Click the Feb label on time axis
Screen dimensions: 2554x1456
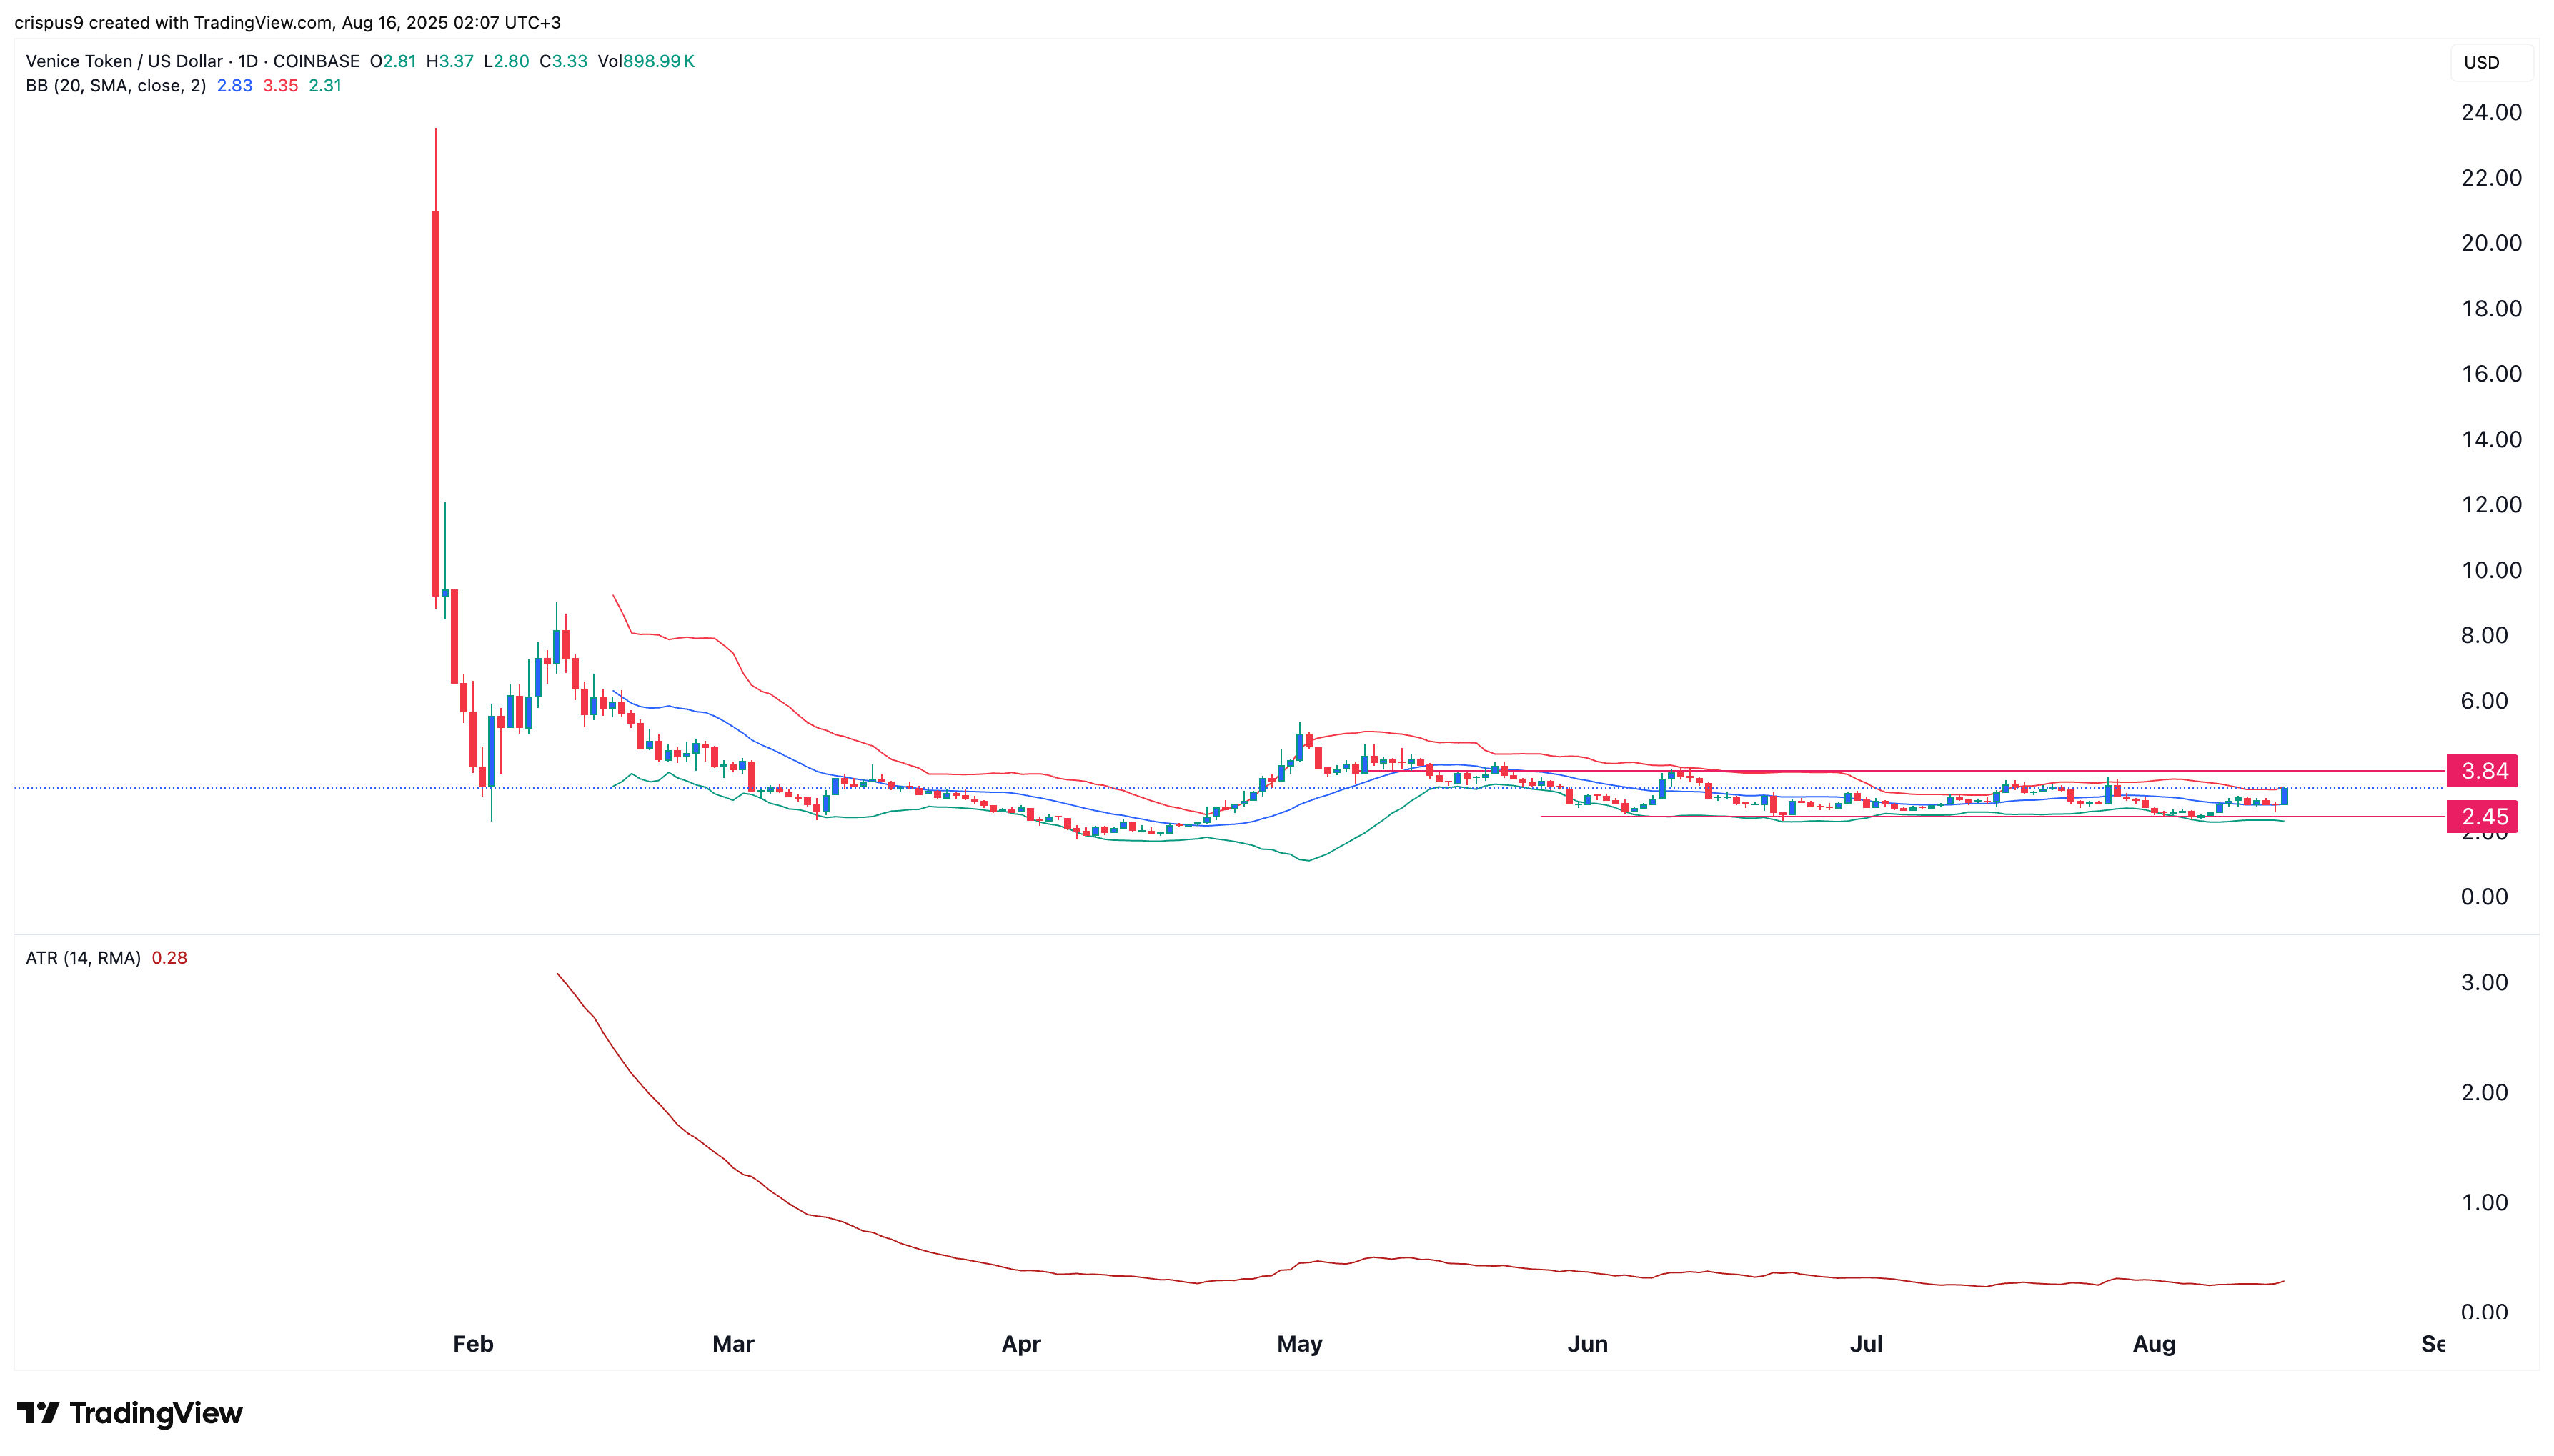point(473,1344)
